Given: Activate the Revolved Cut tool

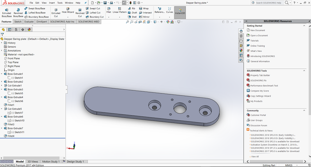Looking at the screenshot, I should pos(80,12).
